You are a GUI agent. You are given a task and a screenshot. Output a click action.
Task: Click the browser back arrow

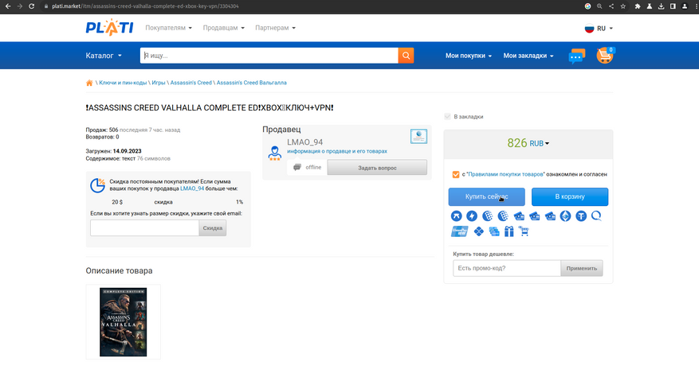pos(8,6)
